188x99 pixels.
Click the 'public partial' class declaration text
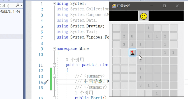82,65
